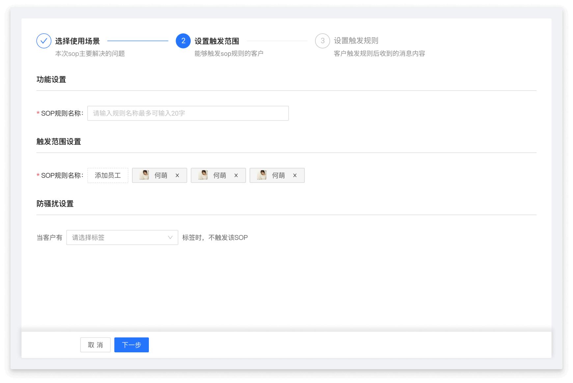
Task: Click the SOP规则名称 text input field
Action: pyautogui.click(x=188, y=113)
